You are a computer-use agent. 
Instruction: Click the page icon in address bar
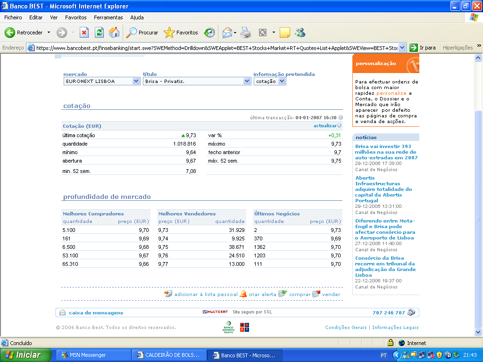tap(31, 48)
